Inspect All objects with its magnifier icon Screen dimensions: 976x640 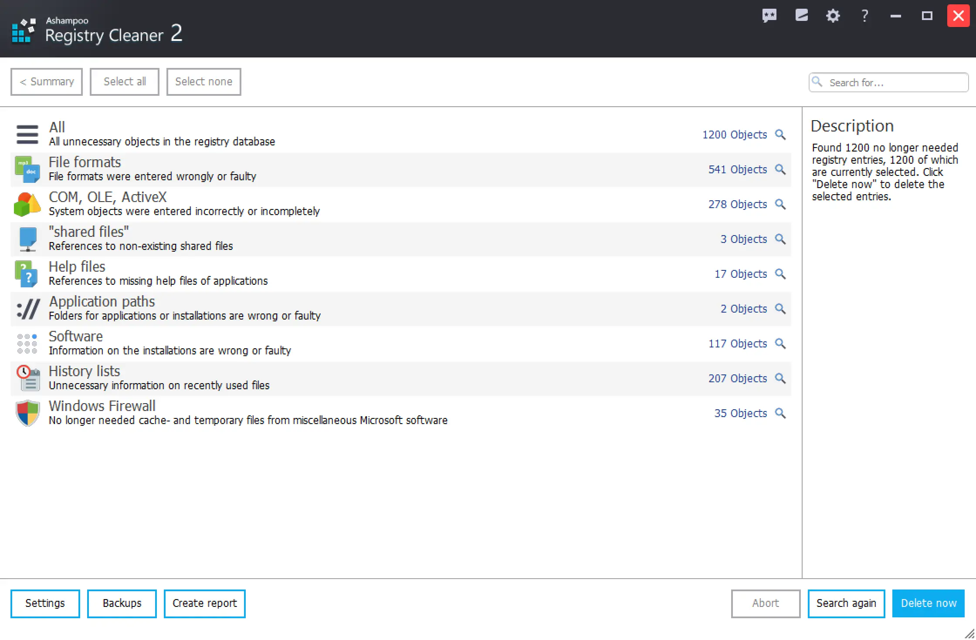tap(780, 135)
